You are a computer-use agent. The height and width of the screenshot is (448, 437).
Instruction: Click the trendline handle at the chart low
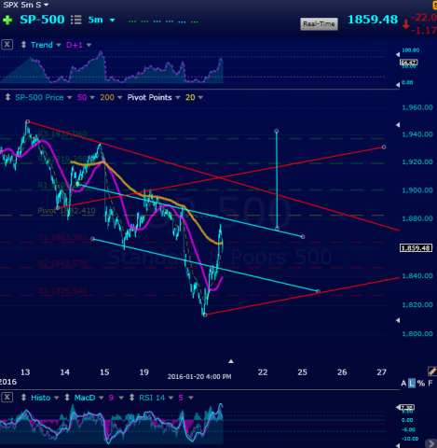click(x=205, y=315)
